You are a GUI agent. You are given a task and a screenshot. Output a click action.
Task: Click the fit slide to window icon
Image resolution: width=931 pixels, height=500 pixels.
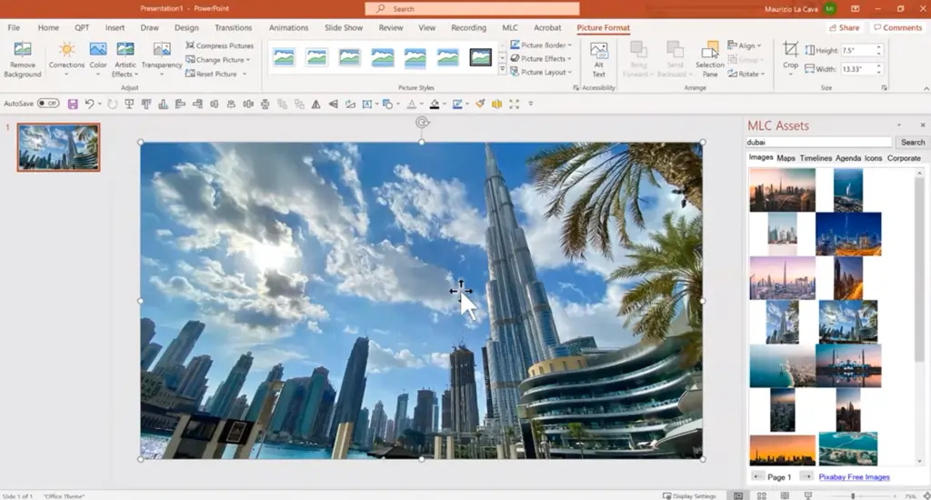pos(926,495)
